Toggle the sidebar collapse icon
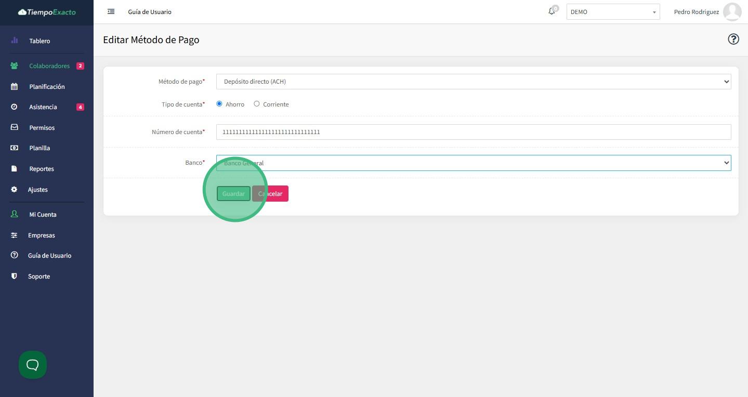Image resolution: width=748 pixels, height=397 pixels. 111,11
